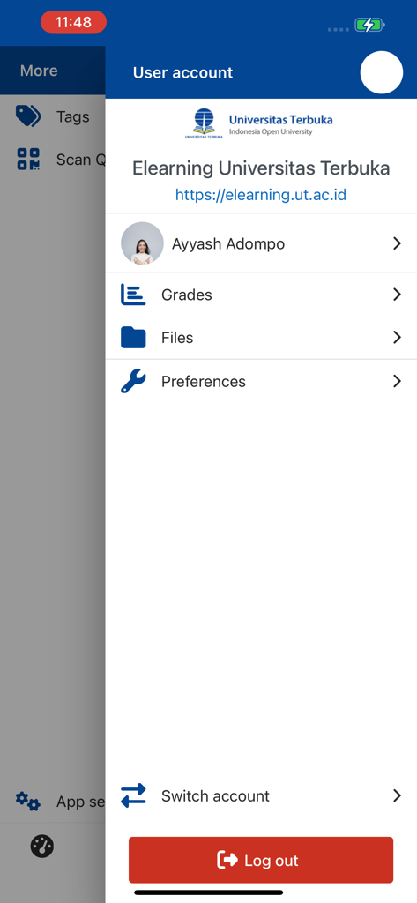This screenshot has width=417, height=903.
Task: Expand the Files row chevron
Action: click(397, 338)
